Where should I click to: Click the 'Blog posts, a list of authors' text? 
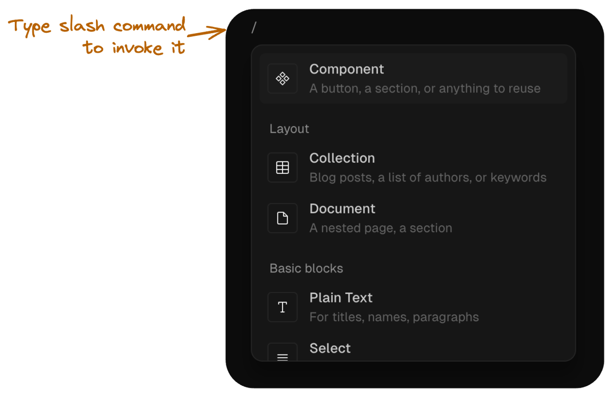coord(429,177)
